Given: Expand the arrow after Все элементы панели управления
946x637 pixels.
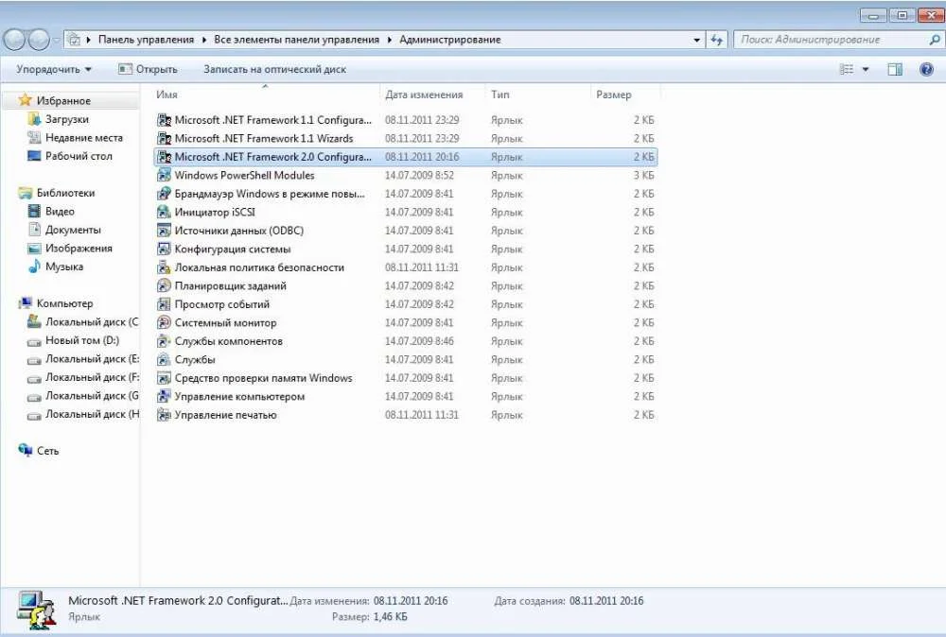Looking at the screenshot, I should click(389, 40).
